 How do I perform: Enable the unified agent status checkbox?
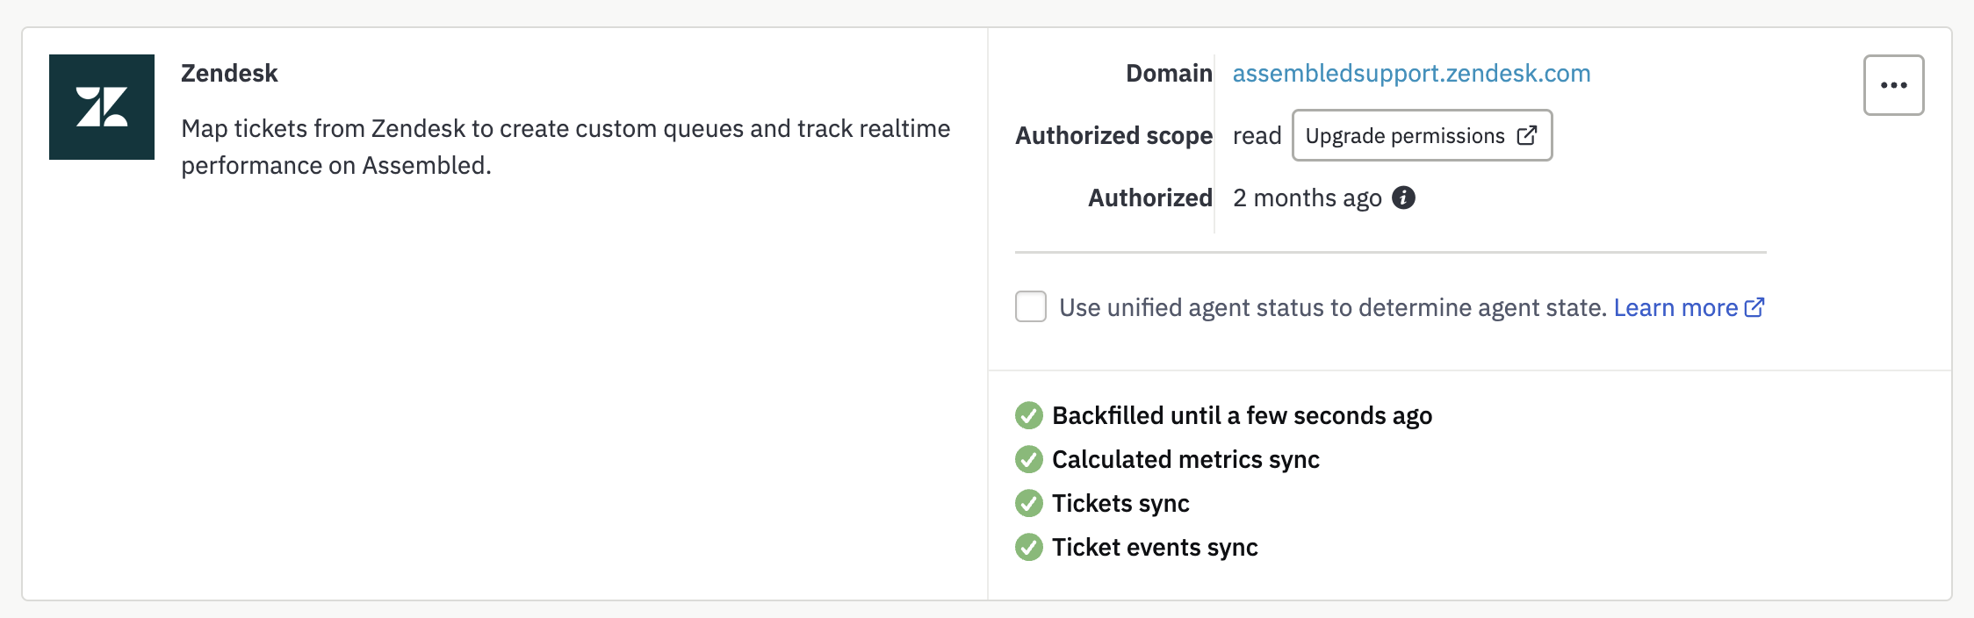(1031, 306)
